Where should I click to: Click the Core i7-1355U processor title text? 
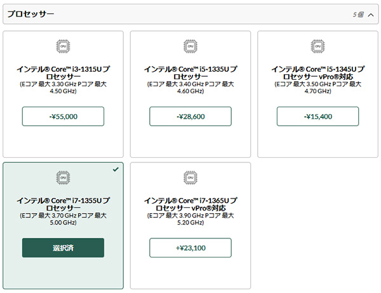click(63, 204)
